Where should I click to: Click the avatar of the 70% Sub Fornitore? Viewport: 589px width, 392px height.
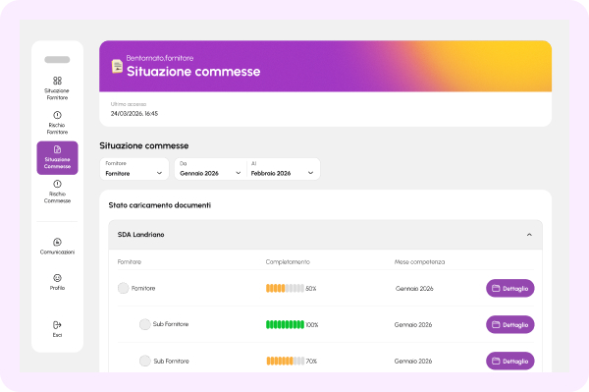[x=144, y=361]
